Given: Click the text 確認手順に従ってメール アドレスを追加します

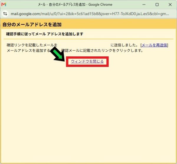Looking at the screenshot, I should coord(45,34).
